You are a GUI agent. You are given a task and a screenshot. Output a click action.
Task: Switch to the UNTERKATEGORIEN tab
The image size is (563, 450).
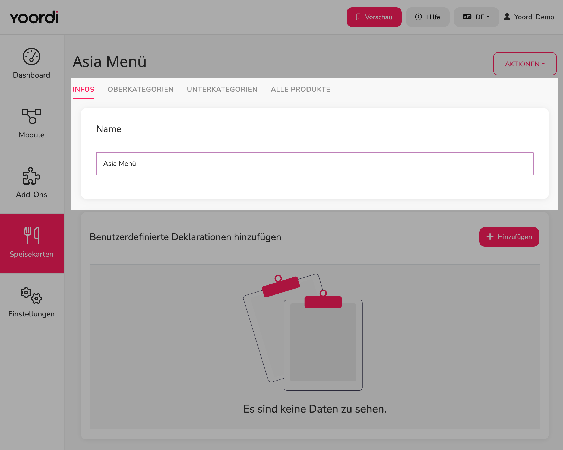(222, 89)
